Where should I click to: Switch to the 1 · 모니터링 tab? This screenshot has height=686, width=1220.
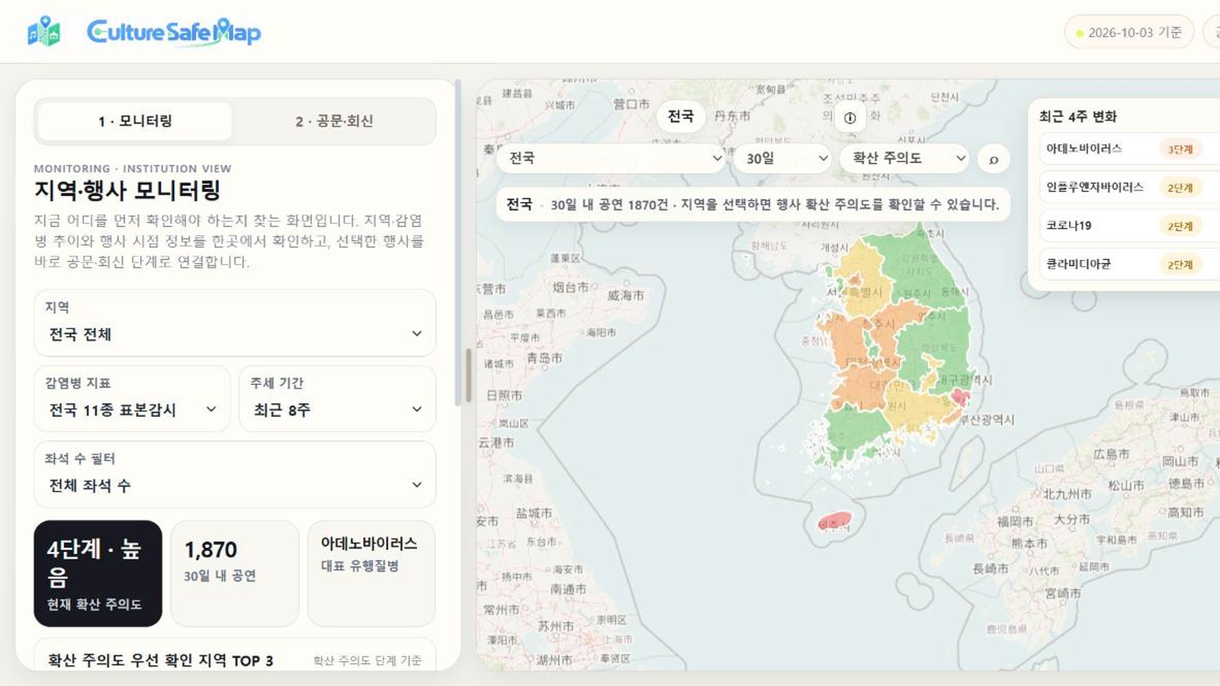coord(135,121)
